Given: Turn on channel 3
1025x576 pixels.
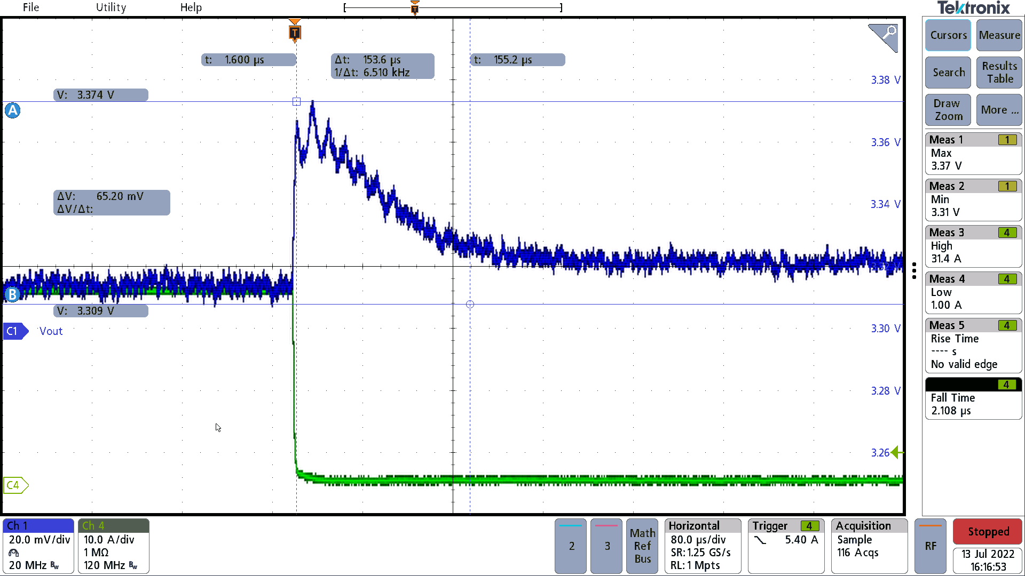Looking at the screenshot, I should click(607, 546).
